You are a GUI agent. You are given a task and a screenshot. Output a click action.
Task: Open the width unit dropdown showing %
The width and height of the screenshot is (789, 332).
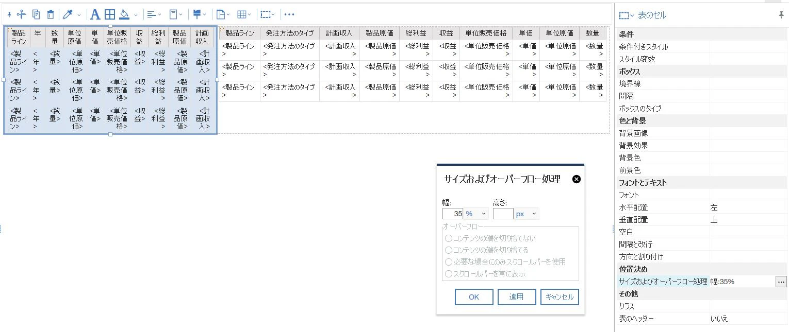point(476,214)
